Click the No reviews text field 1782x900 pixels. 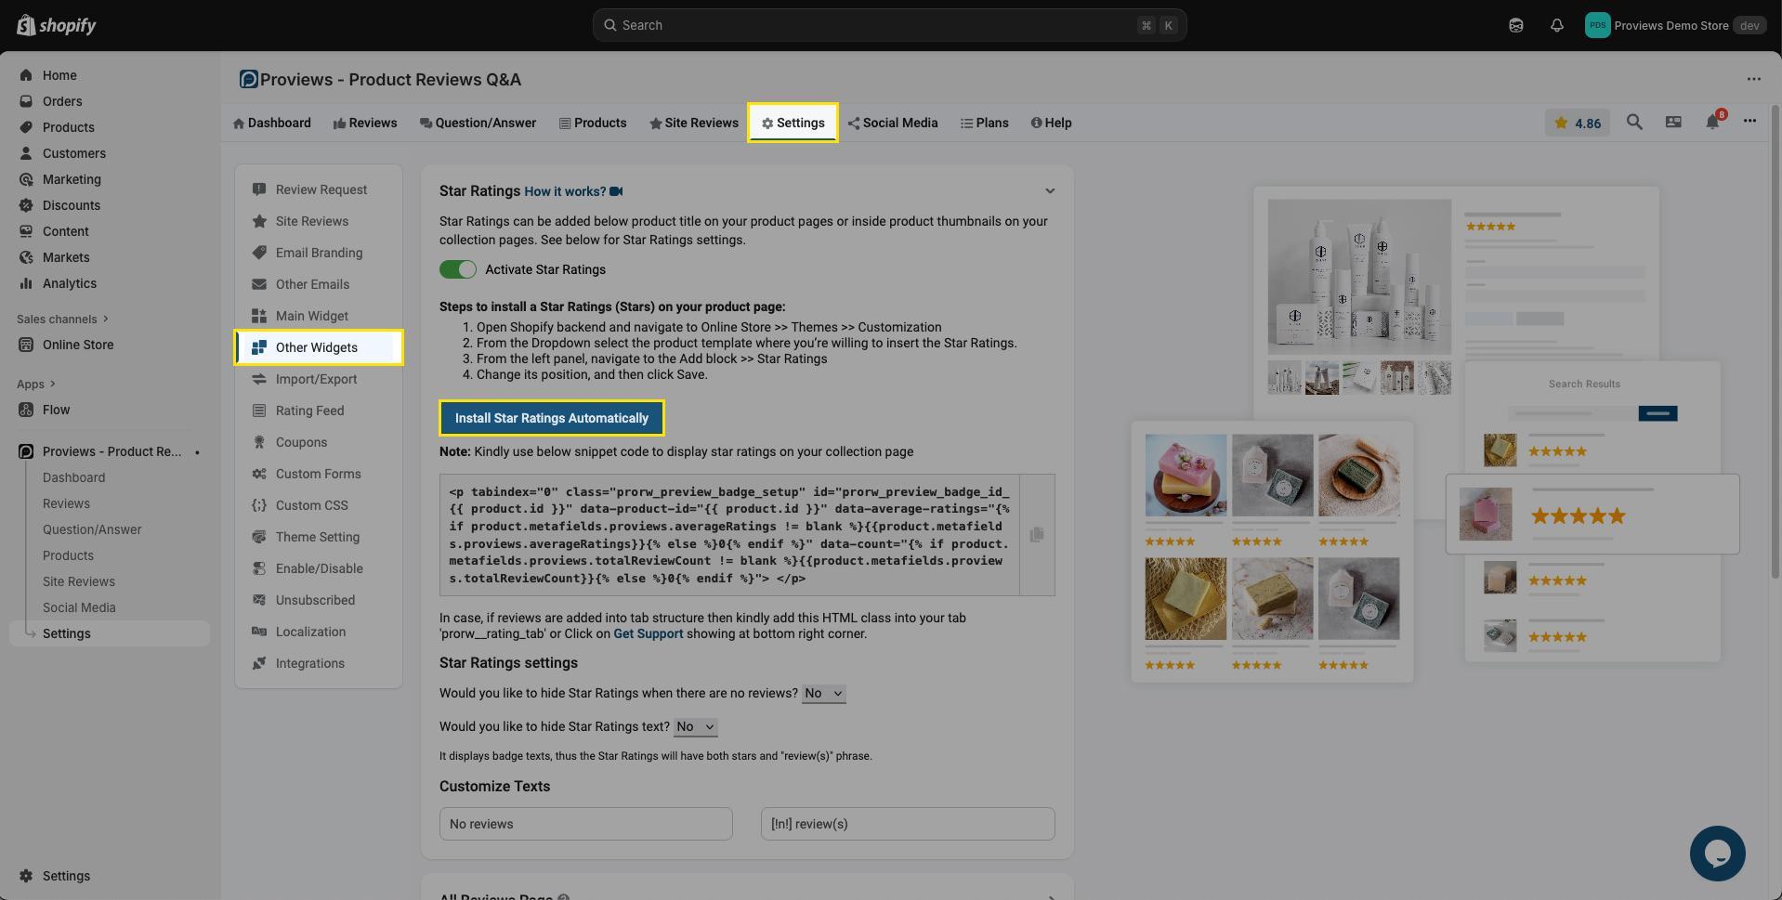pos(585,824)
